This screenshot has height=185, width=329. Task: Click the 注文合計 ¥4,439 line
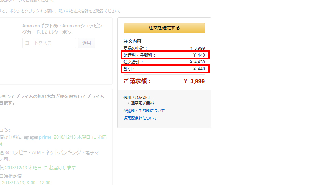pyautogui.click(x=164, y=62)
